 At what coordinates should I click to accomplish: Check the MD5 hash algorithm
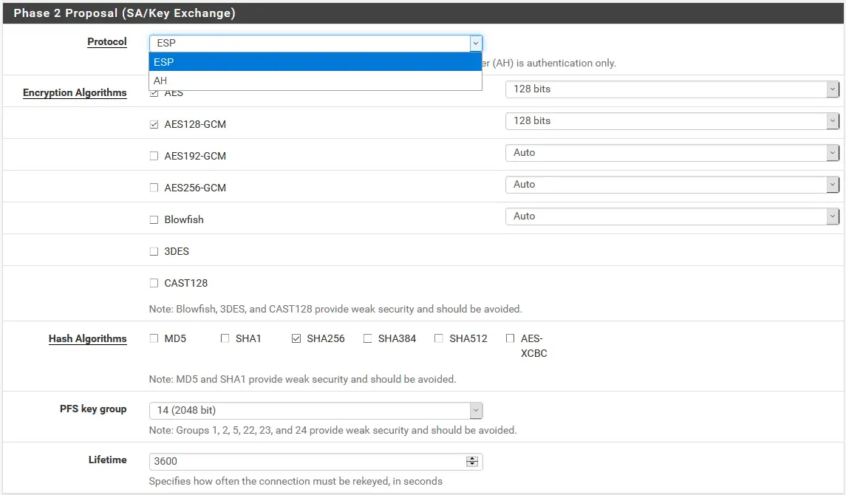154,339
